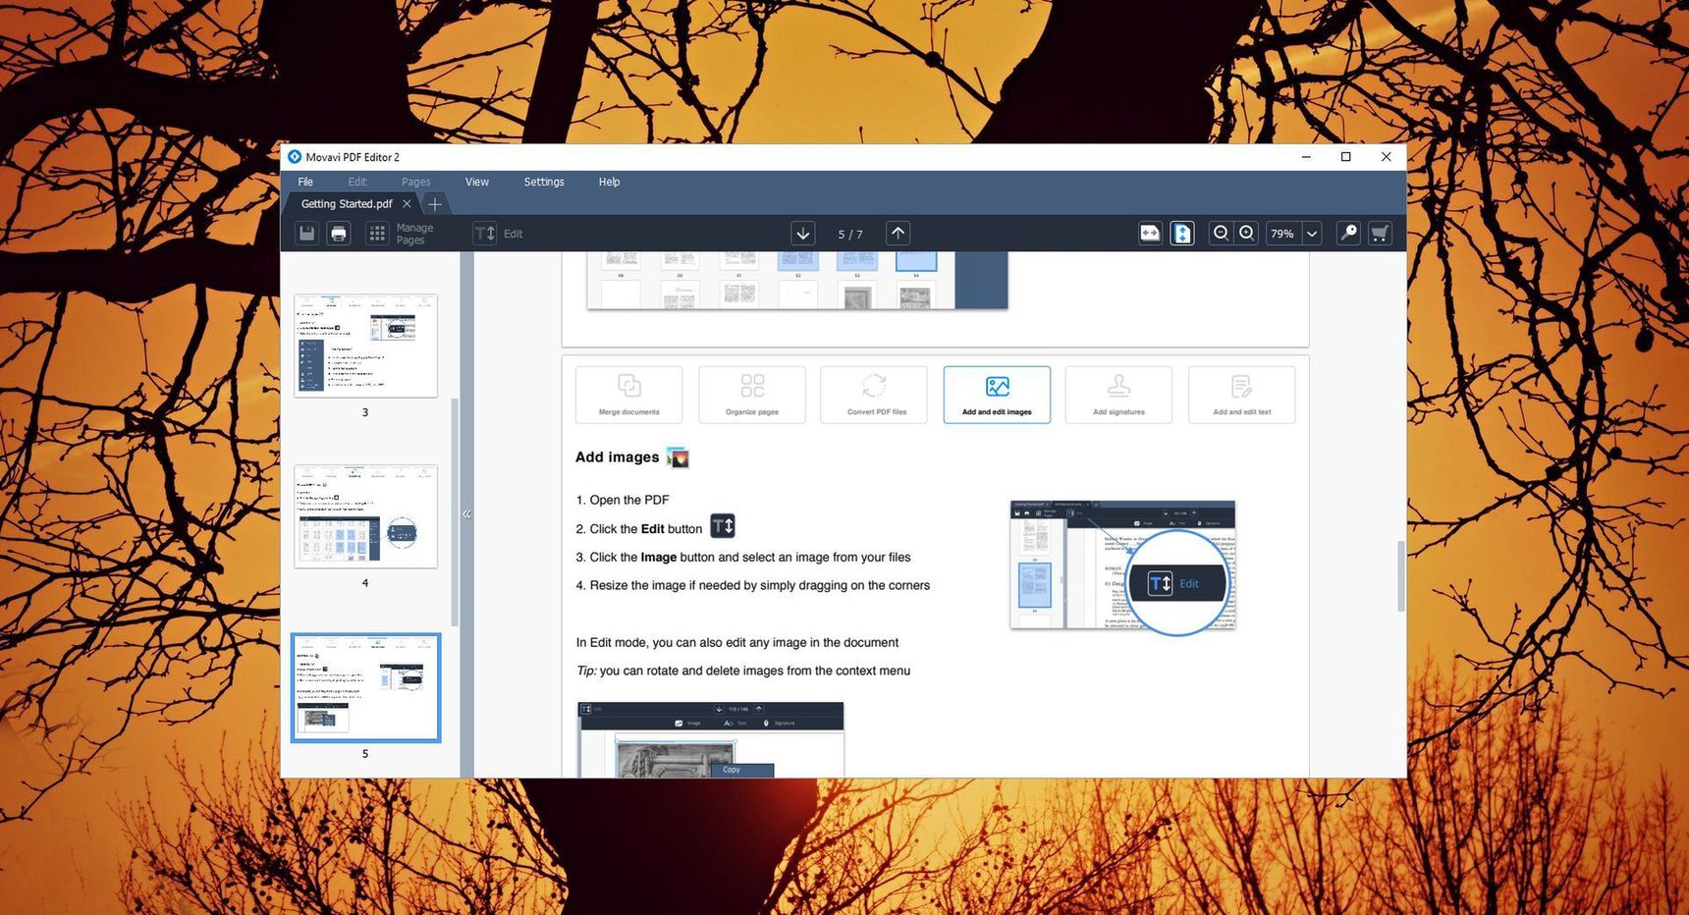Minimize the Movavi PDF Editor window
Image resolution: width=1689 pixels, height=915 pixels.
pos(1306,157)
